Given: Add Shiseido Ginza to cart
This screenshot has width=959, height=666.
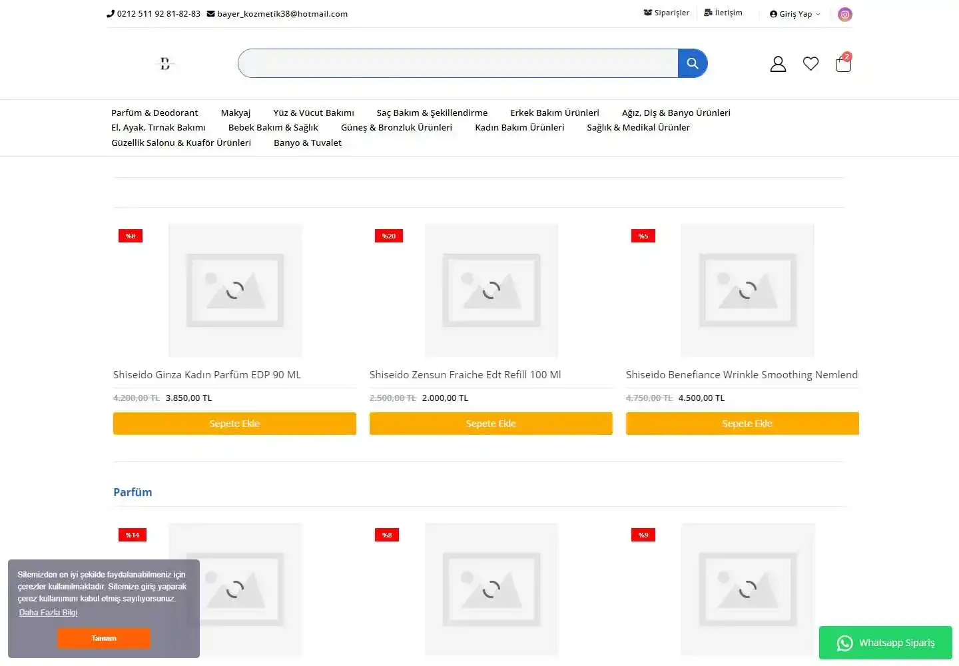Looking at the screenshot, I should point(234,424).
